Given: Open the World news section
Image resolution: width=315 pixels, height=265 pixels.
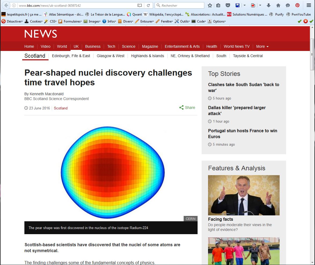Looking at the screenshot, I should [x=62, y=46].
